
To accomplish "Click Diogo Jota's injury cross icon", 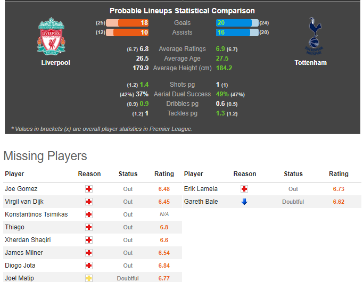I will click(x=89, y=266).
